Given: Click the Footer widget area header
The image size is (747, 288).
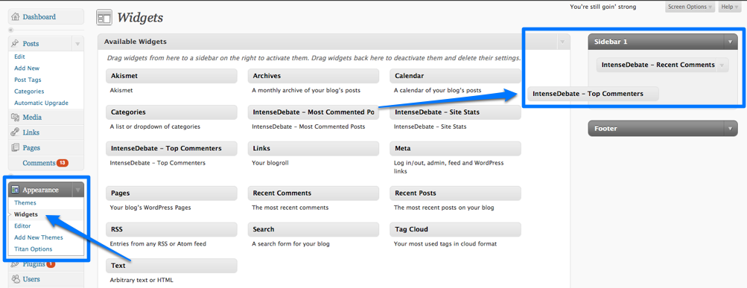Looking at the screenshot, I should 663,129.
